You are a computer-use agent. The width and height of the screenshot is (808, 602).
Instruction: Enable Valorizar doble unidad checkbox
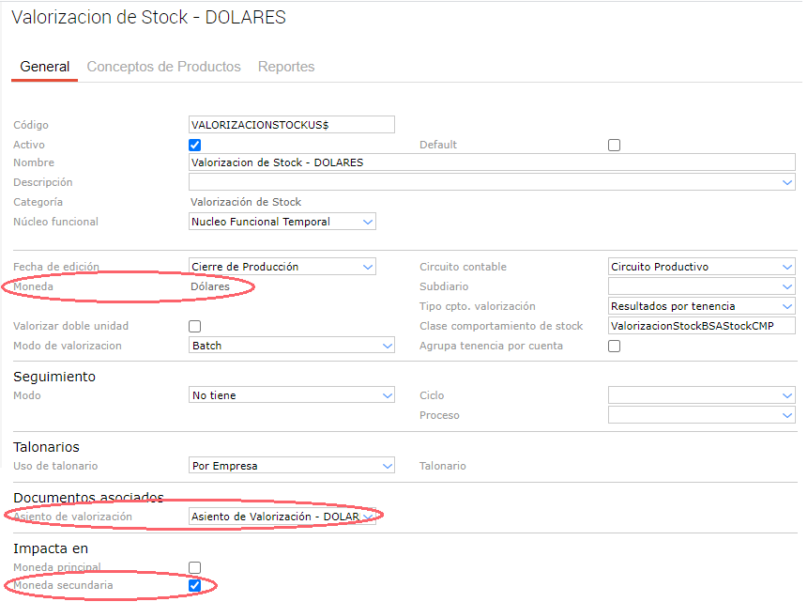[195, 326]
